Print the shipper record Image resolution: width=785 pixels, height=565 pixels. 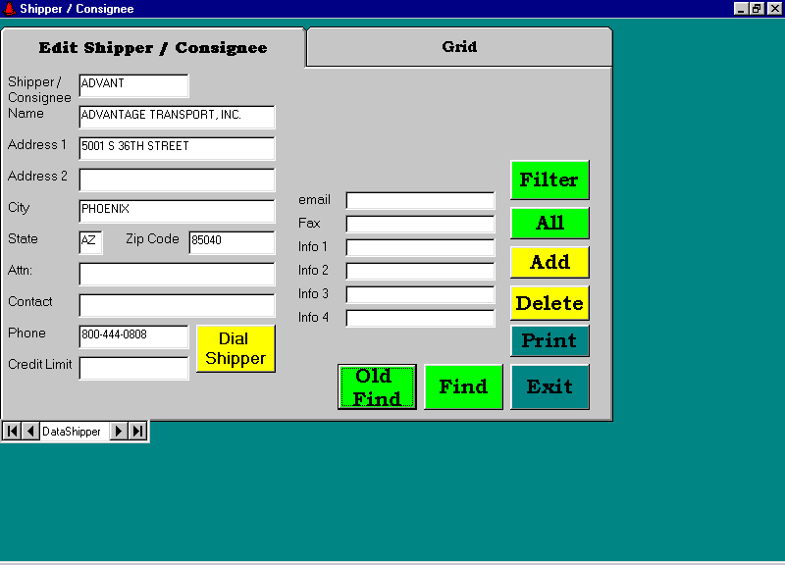549,341
